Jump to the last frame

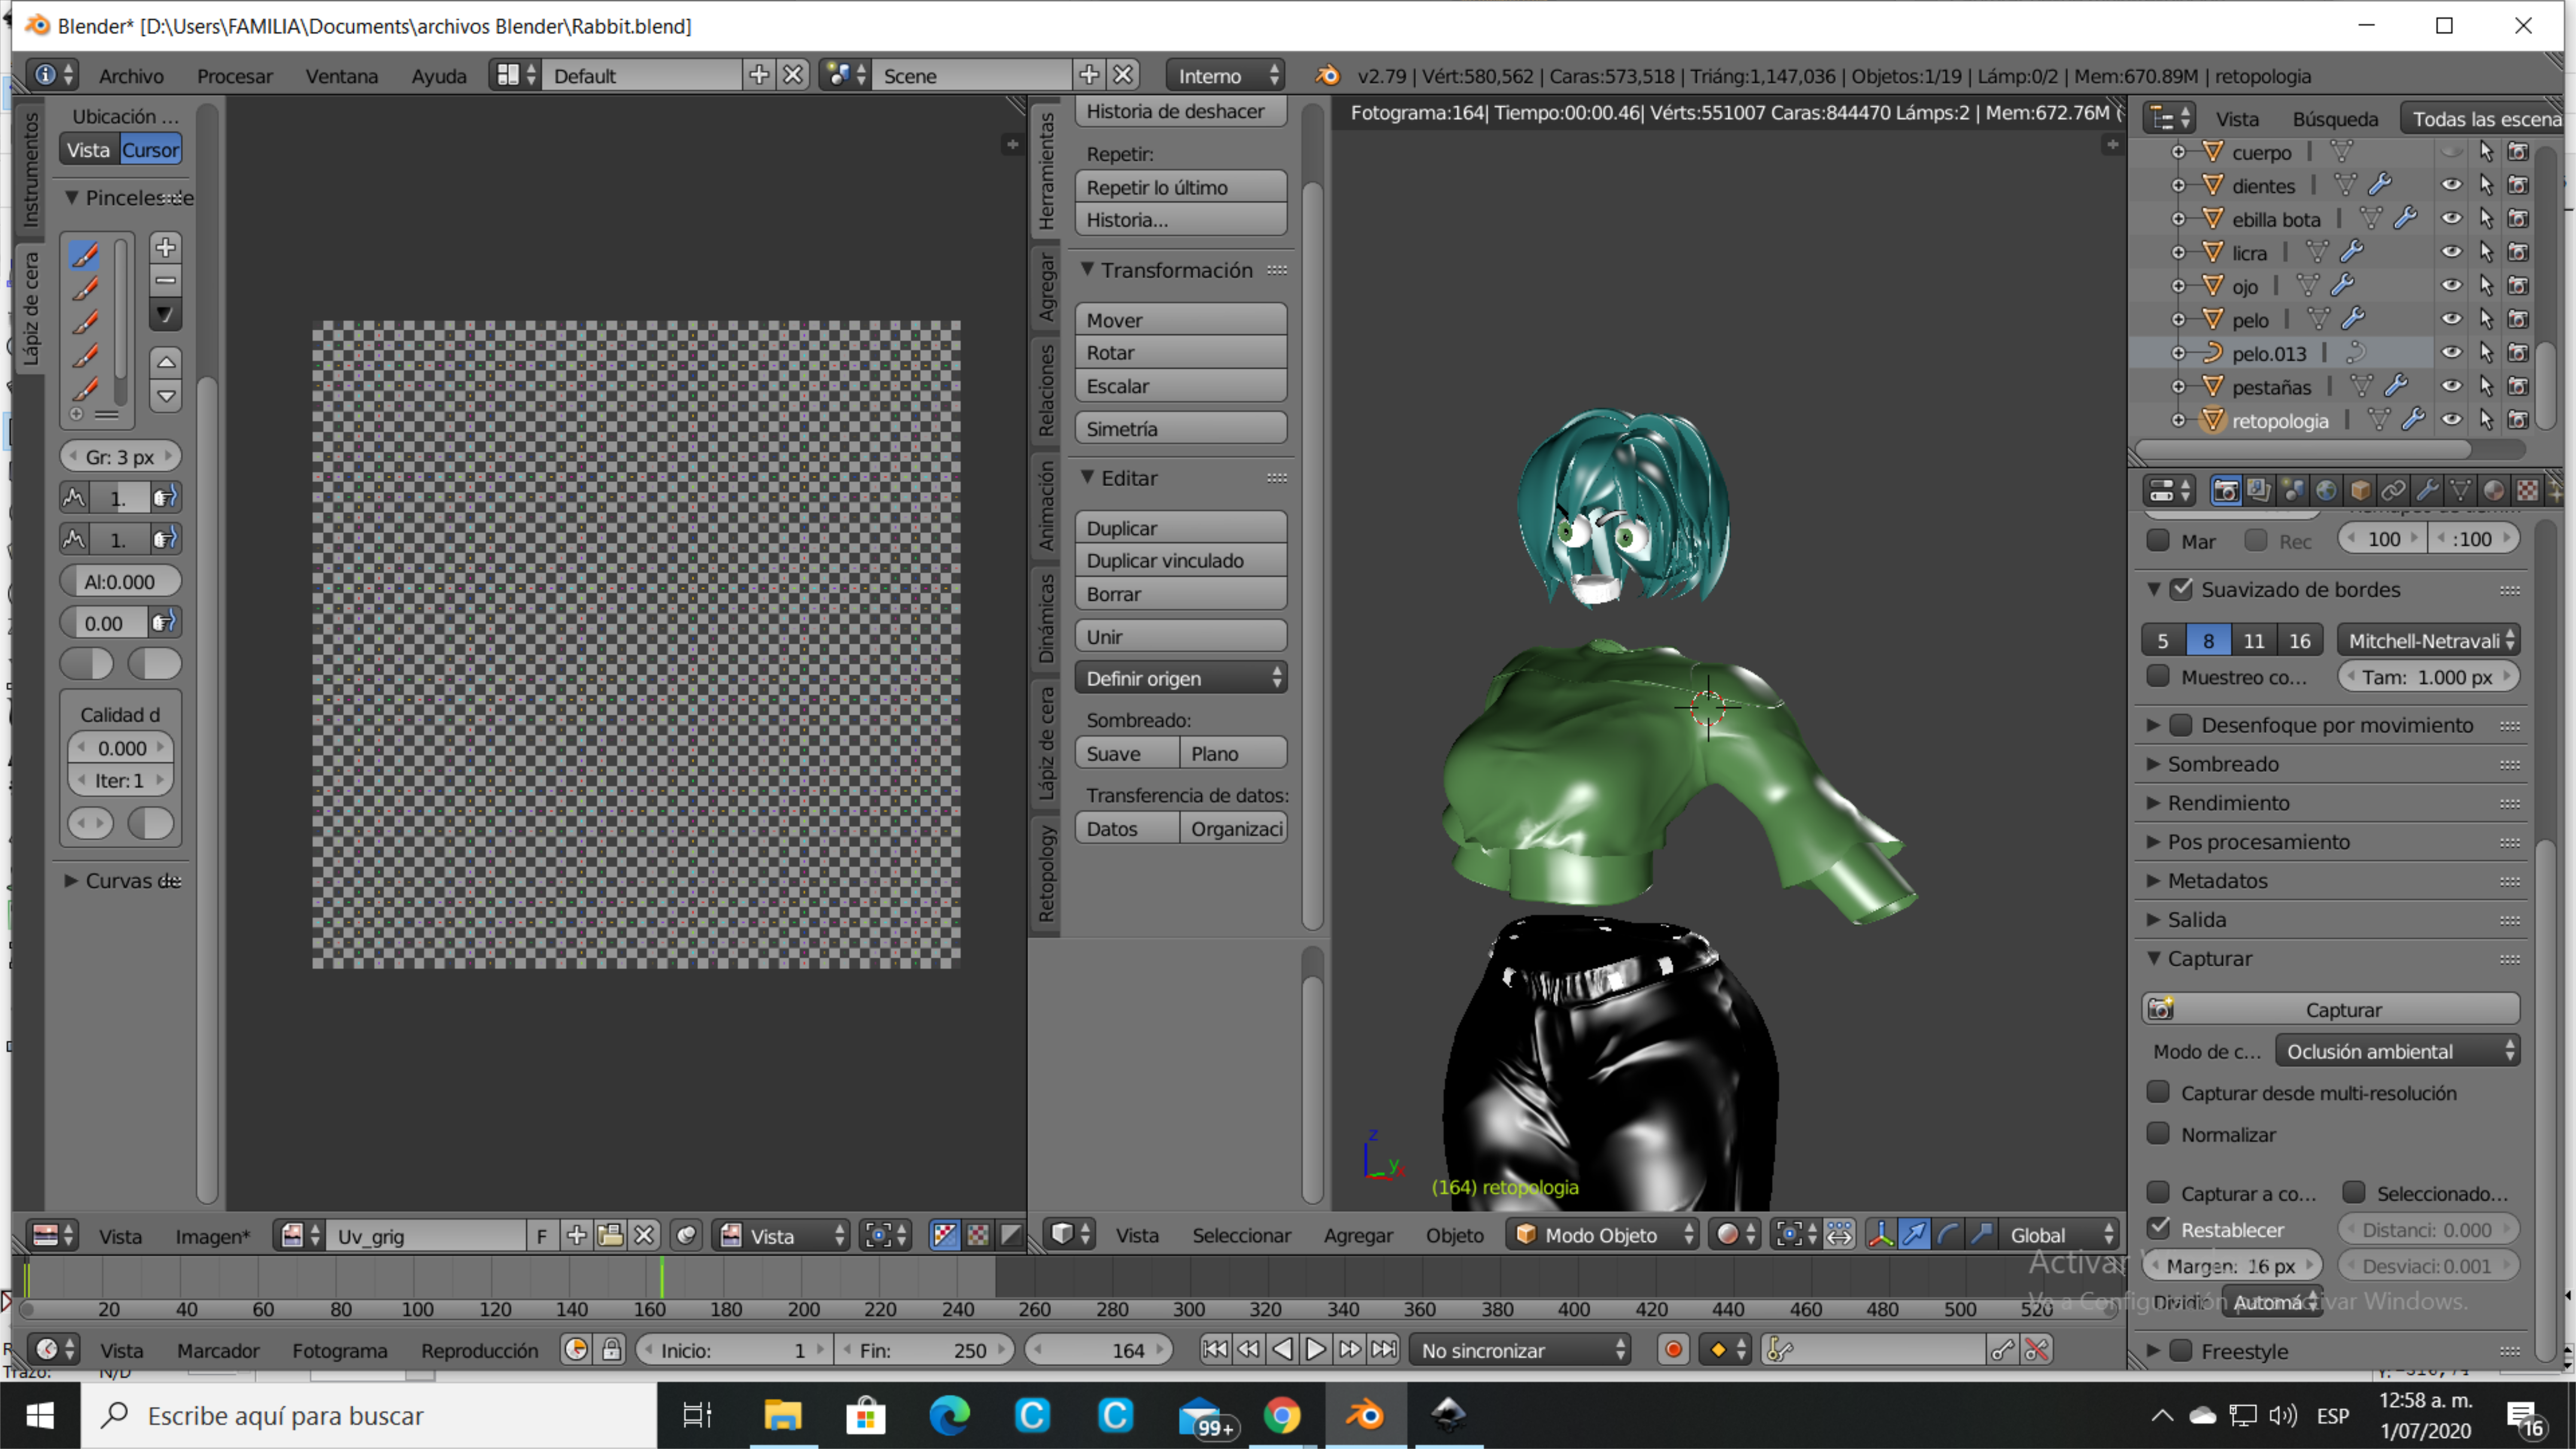click(x=1384, y=1350)
